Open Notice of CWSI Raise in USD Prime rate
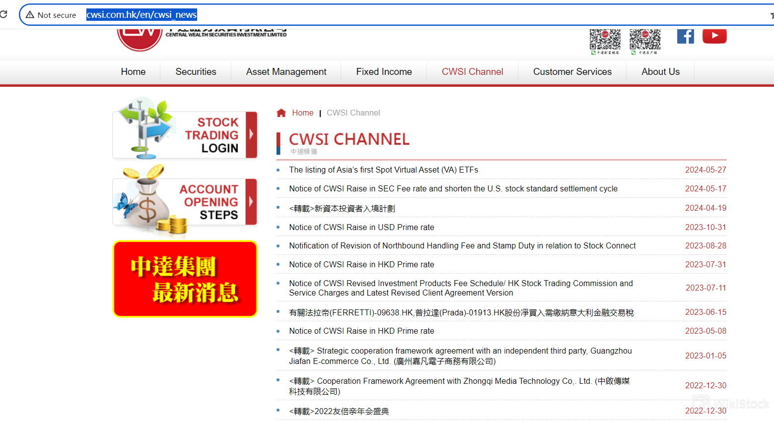 click(361, 228)
